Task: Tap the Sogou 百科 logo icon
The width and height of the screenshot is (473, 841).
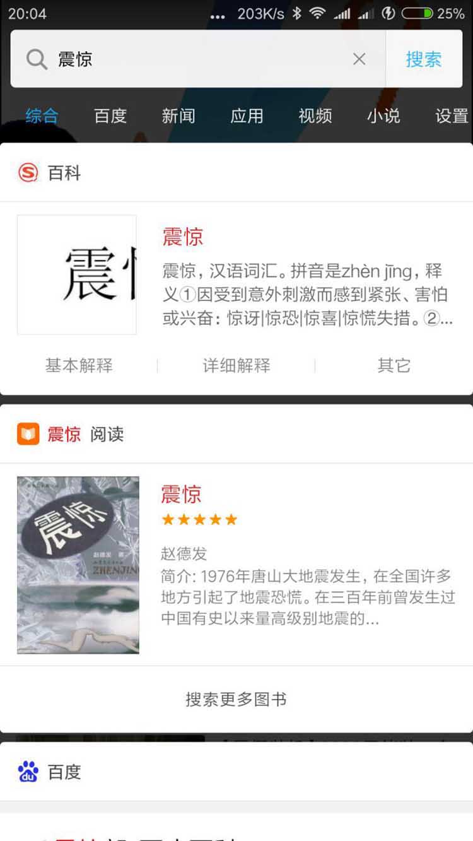Action: pyautogui.click(x=28, y=173)
